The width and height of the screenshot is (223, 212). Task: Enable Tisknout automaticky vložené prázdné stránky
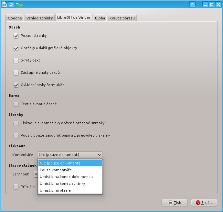coord(16,123)
